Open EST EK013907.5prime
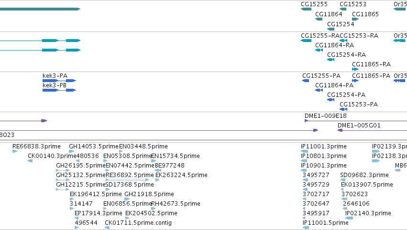 tap(367, 185)
